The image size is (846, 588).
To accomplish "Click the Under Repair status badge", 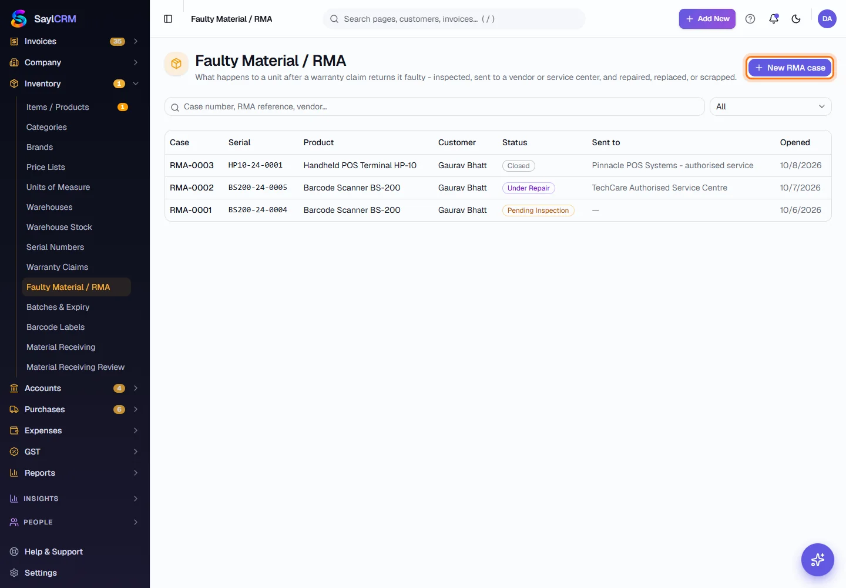I will tap(529, 188).
